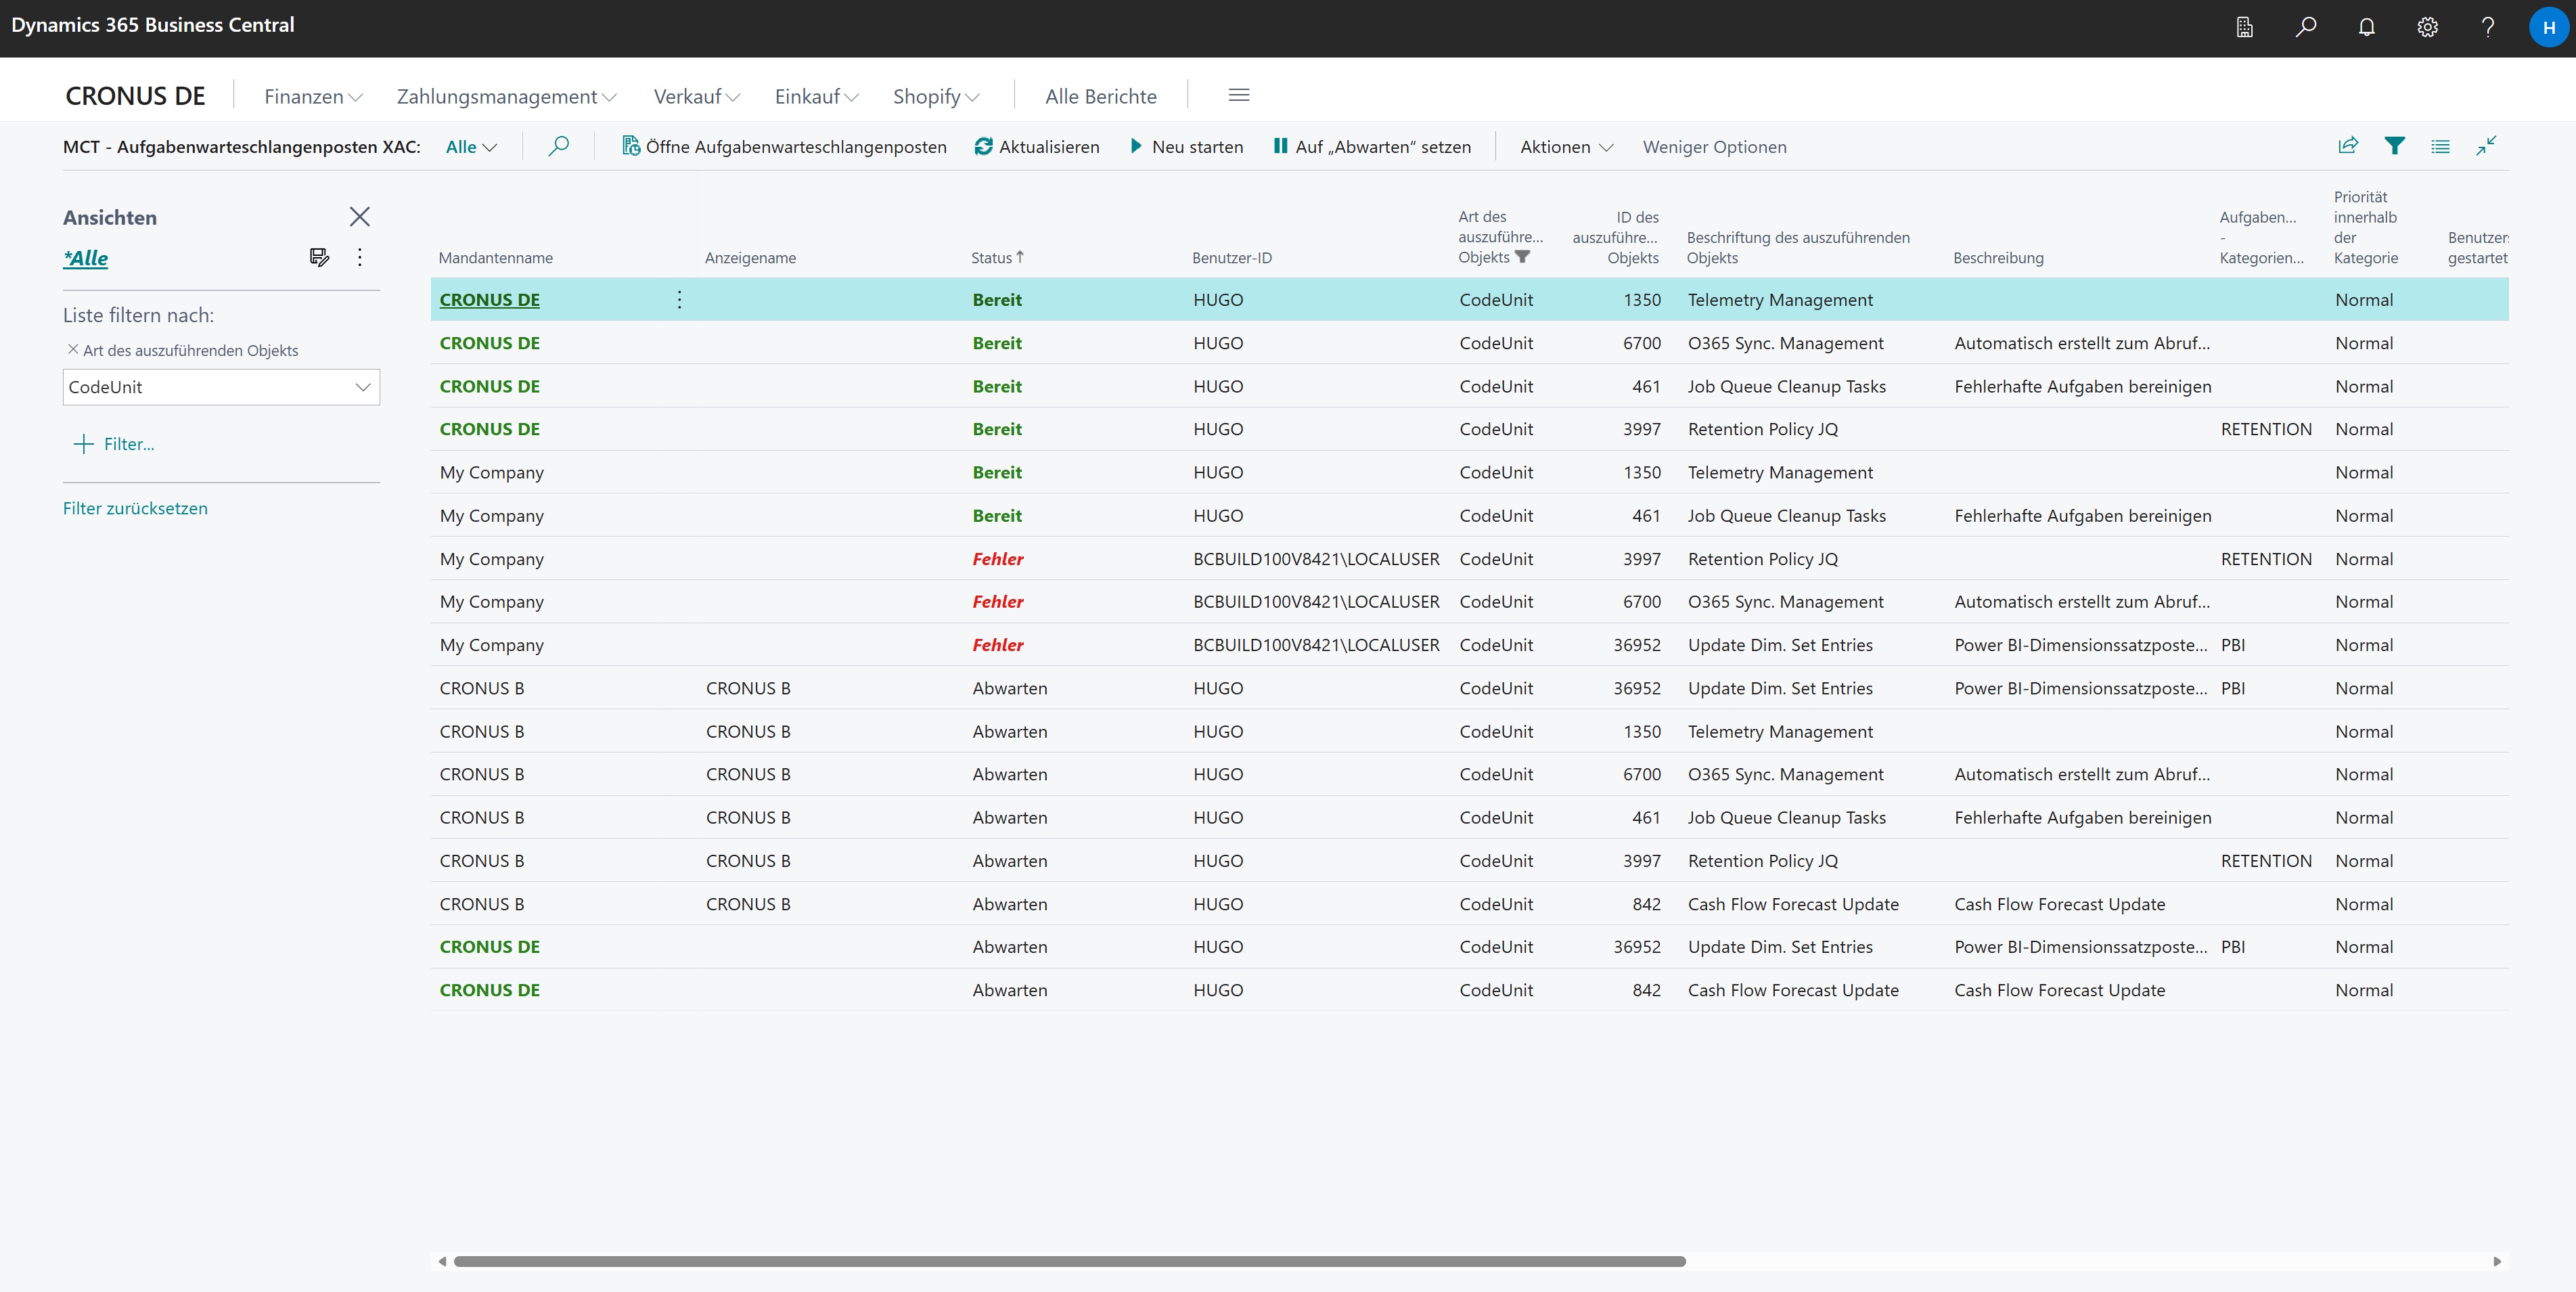2576x1292 pixels.
Task: Expand the Finanzen menu
Action: 313,96
